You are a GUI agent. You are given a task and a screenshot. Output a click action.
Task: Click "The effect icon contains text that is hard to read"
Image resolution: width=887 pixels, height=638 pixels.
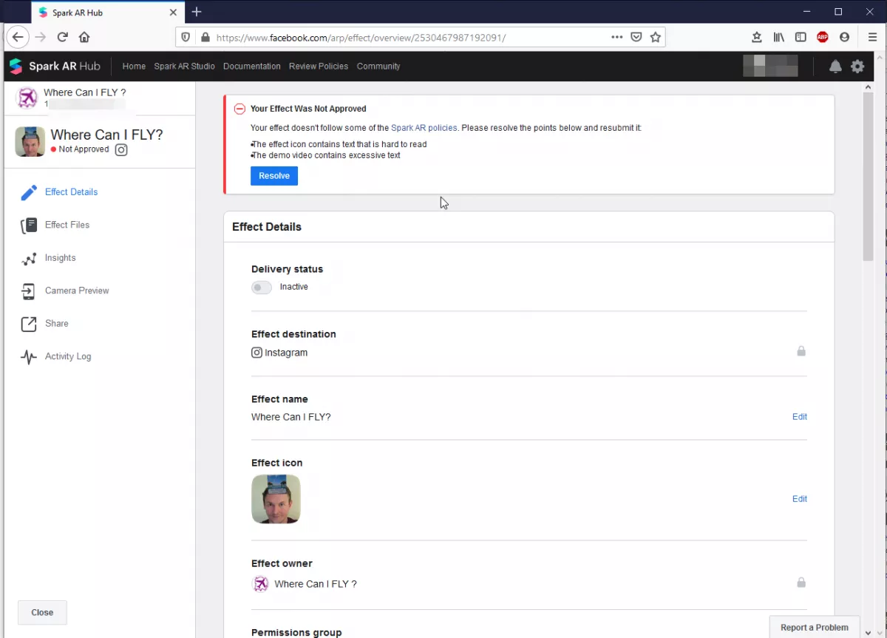pyautogui.click(x=339, y=144)
